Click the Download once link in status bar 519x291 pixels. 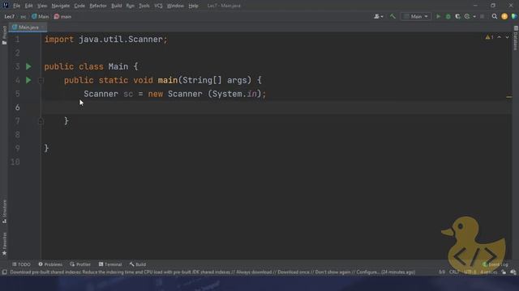294,272
